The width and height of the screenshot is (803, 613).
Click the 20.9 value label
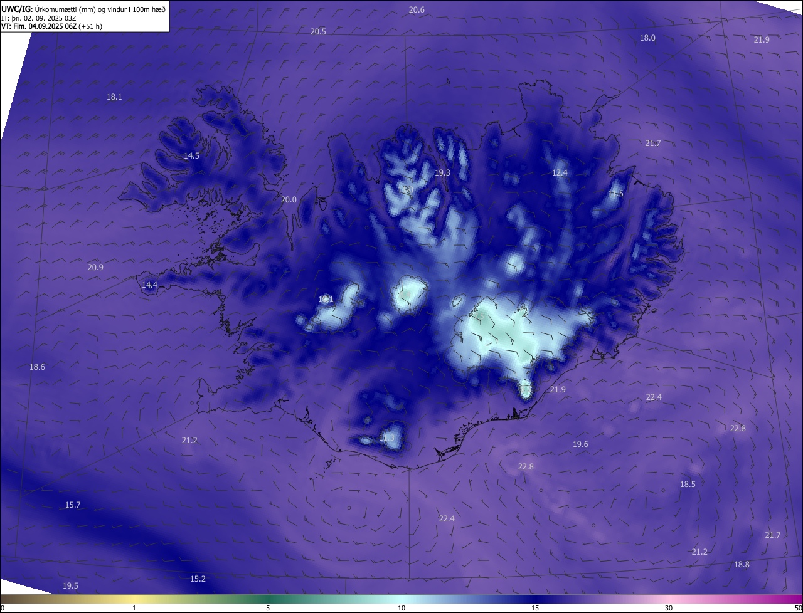pyautogui.click(x=95, y=267)
